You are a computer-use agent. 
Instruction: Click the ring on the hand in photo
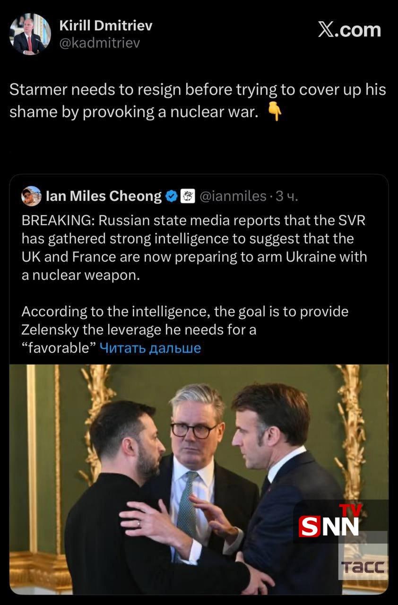pos(138,524)
